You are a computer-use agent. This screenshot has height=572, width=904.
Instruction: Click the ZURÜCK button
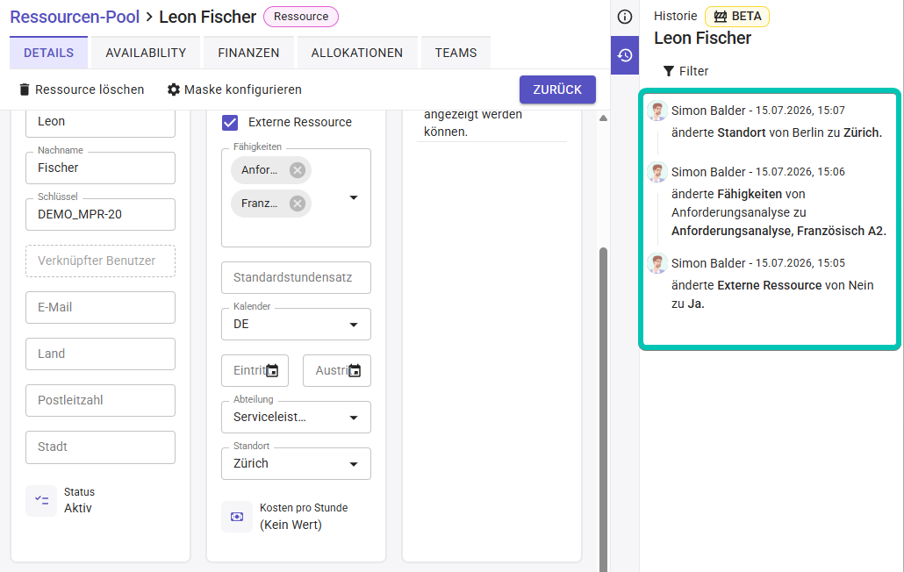click(557, 89)
